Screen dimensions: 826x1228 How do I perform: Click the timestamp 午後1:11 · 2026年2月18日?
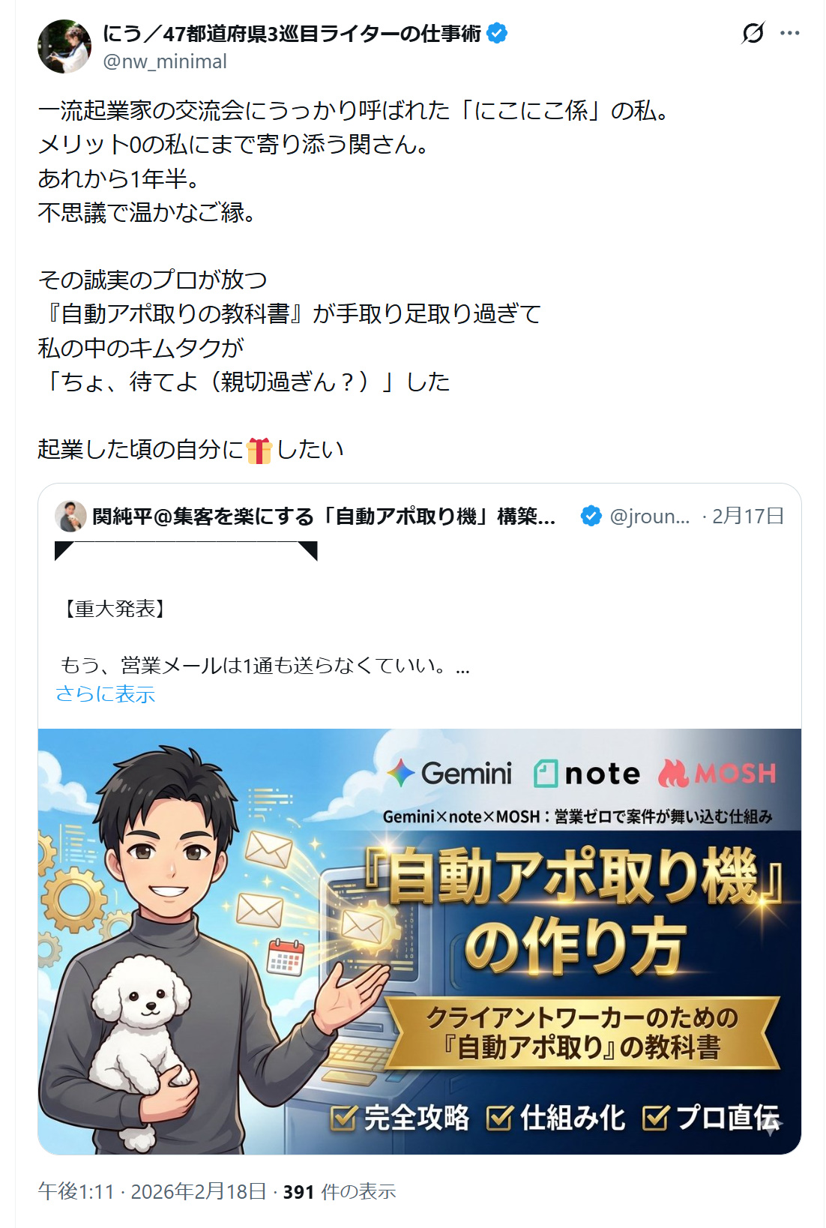click(x=152, y=1191)
